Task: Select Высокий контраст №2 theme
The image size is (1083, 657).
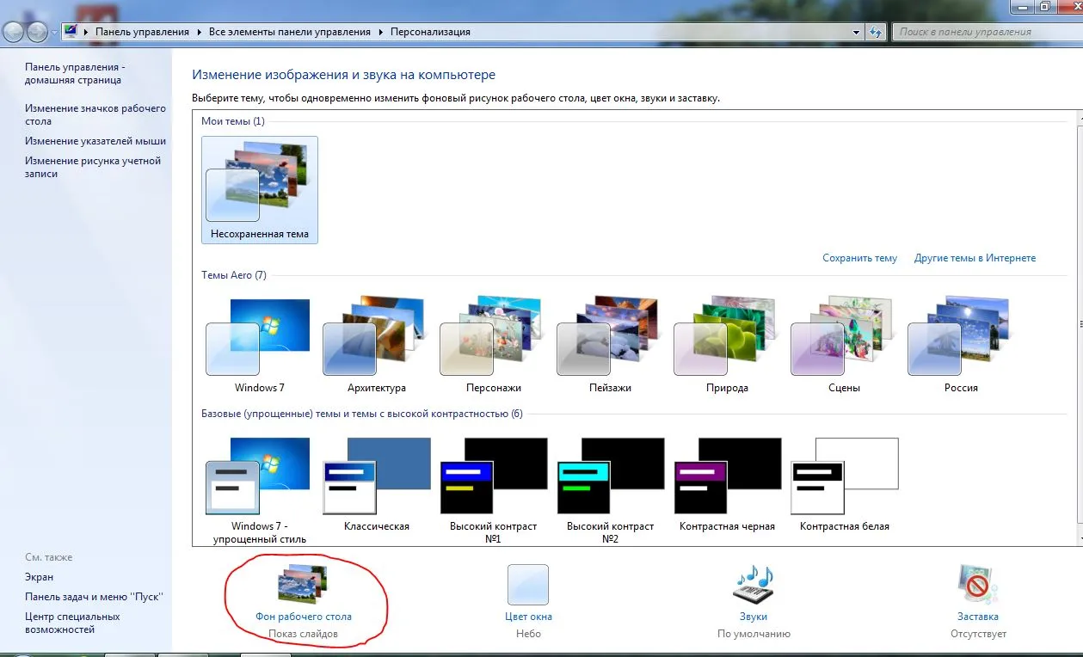Action: [610, 490]
